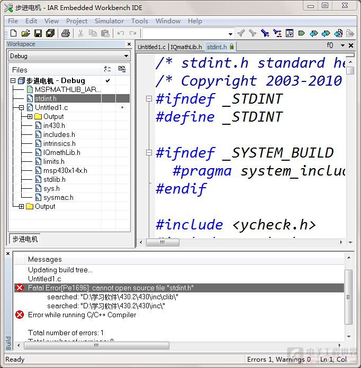
Task: Select sysmac.h in the file tree
Action: click(x=58, y=198)
